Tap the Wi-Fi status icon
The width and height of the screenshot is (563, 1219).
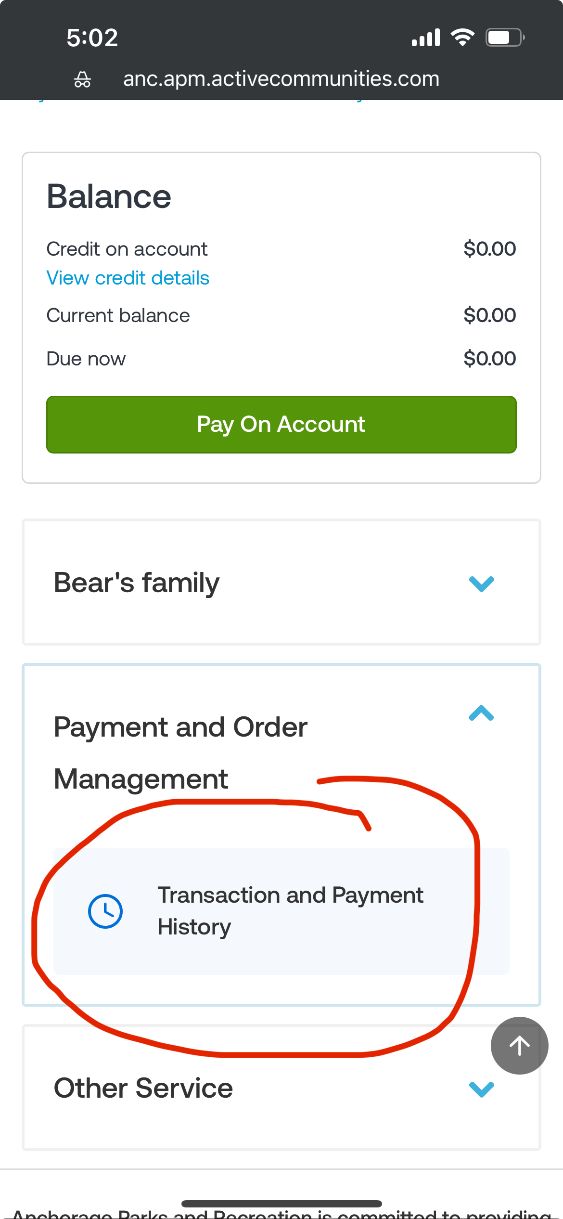[x=462, y=37]
